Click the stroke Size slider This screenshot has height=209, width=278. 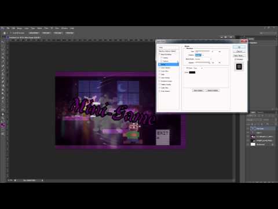click(203, 51)
